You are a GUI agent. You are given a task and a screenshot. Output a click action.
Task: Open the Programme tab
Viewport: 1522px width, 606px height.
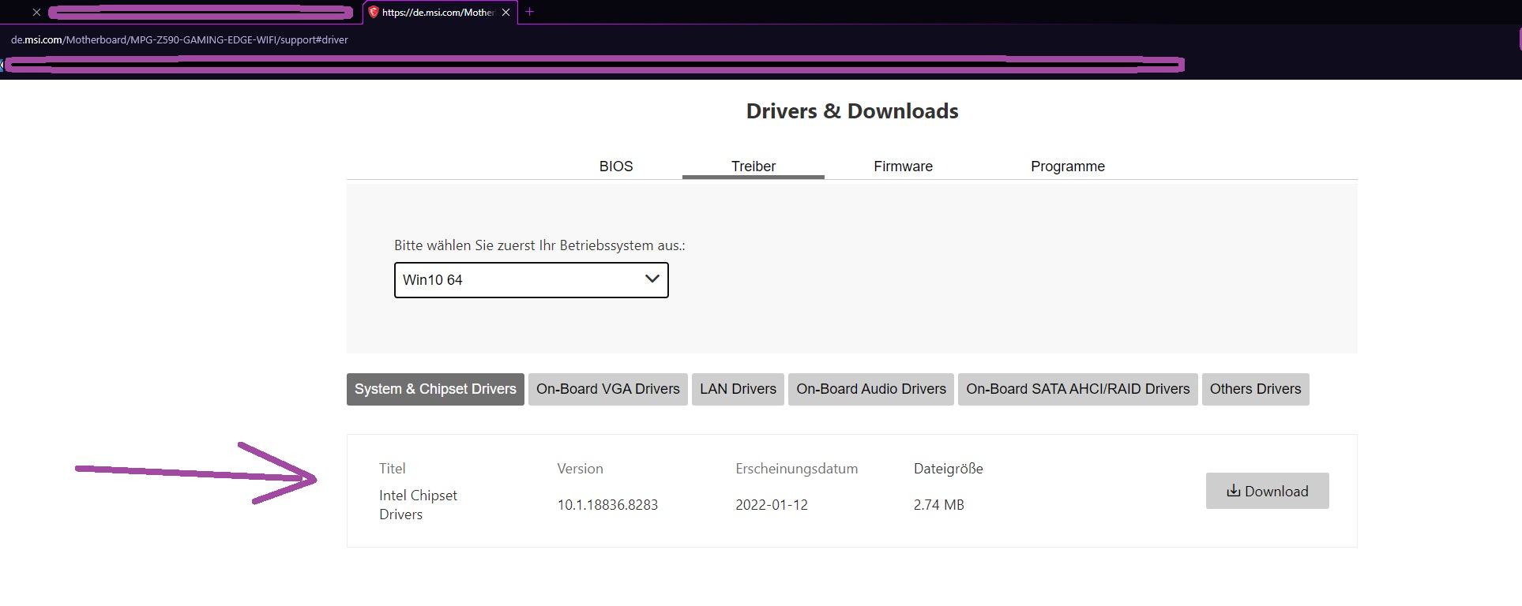click(x=1068, y=166)
